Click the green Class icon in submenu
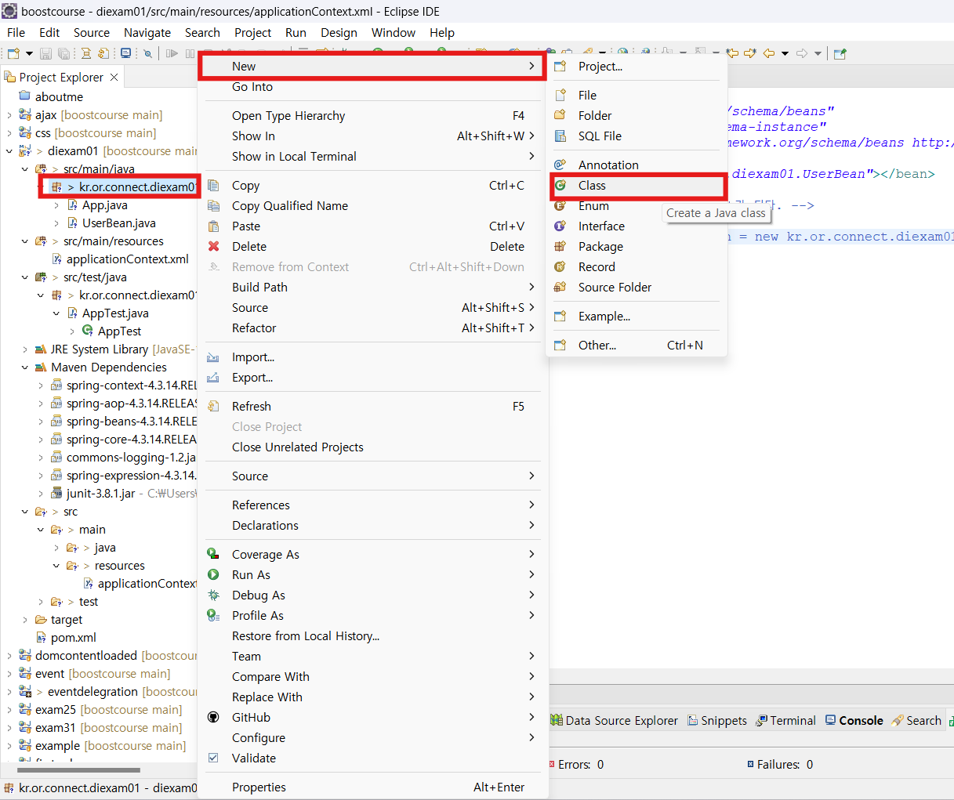This screenshot has width=954, height=800. (560, 186)
